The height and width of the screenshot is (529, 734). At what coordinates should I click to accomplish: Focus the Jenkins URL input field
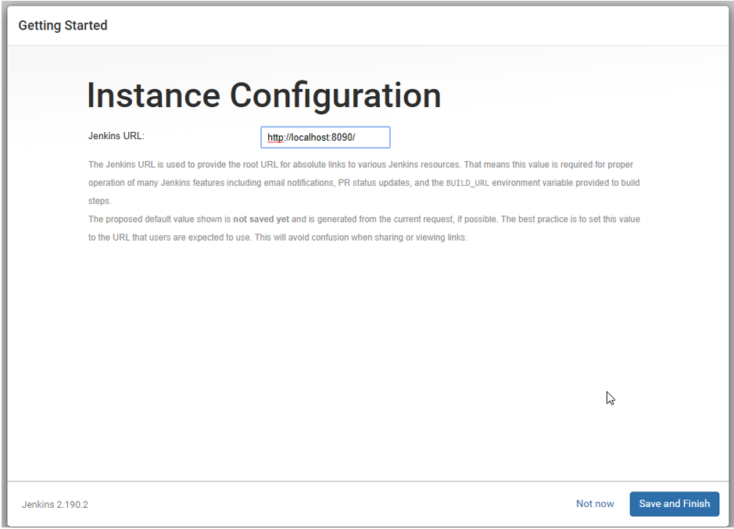pos(325,138)
